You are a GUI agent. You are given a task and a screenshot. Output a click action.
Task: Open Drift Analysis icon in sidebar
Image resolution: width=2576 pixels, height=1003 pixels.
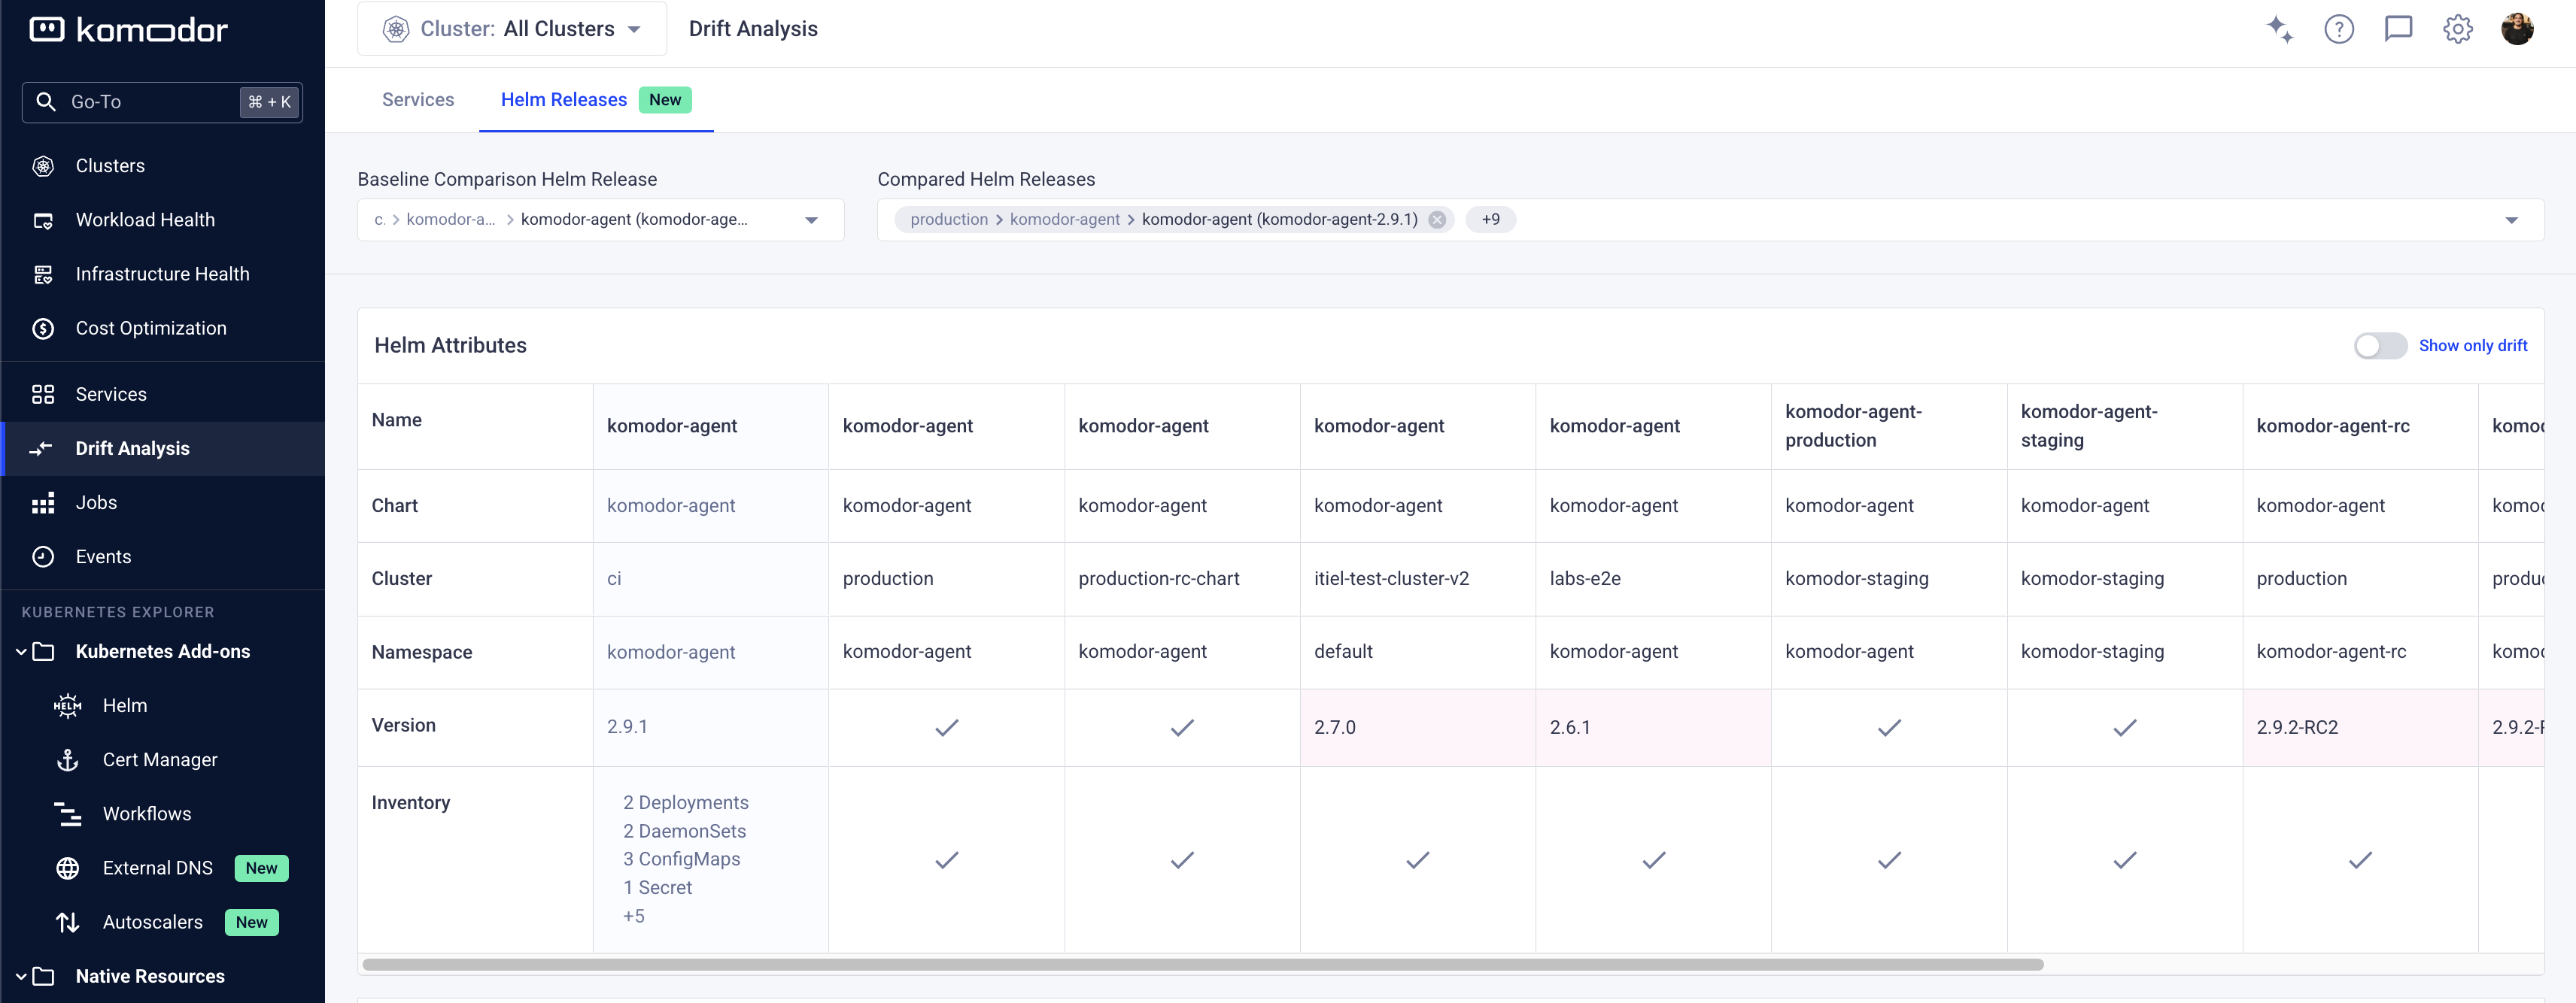(x=41, y=449)
